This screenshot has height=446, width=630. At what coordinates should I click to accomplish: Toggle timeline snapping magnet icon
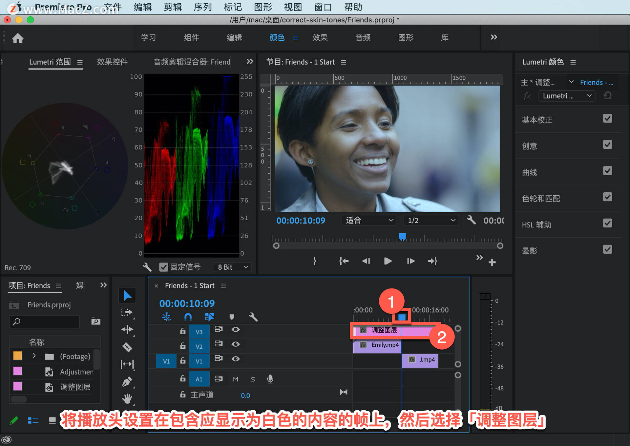[x=188, y=317]
